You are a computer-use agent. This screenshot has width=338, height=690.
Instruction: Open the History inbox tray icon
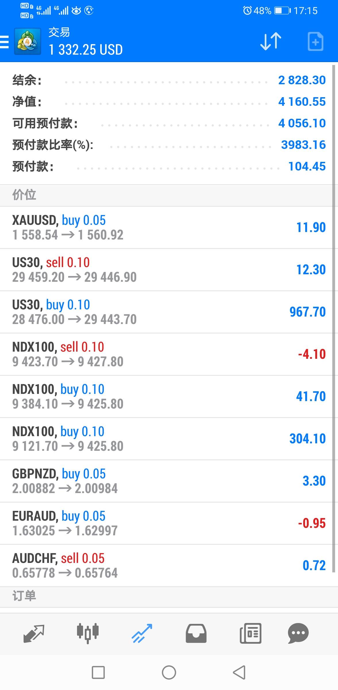[x=196, y=633]
